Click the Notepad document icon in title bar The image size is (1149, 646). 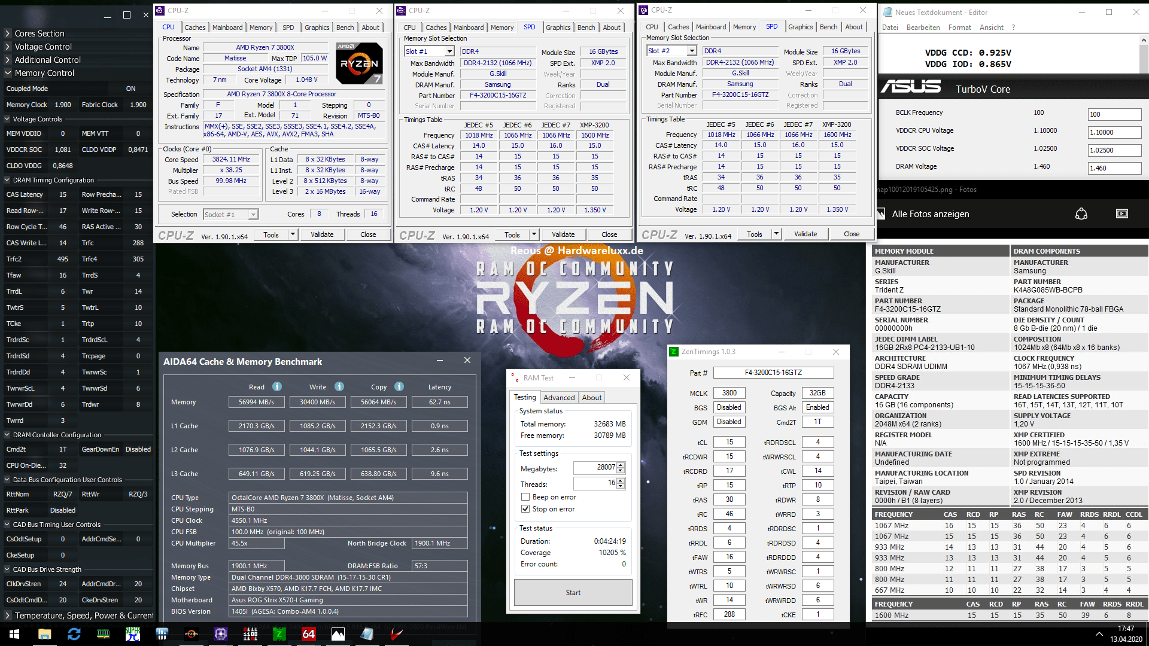tap(887, 12)
